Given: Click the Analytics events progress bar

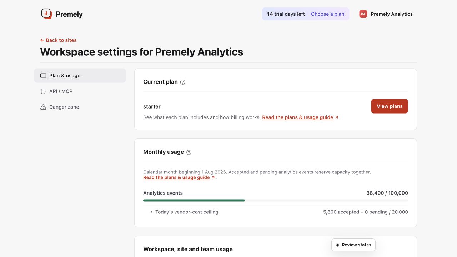Looking at the screenshot, I should 276,201.
